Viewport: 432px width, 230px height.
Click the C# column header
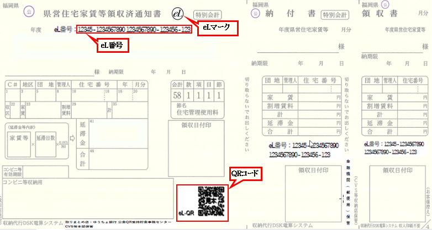click(x=13, y=85)
